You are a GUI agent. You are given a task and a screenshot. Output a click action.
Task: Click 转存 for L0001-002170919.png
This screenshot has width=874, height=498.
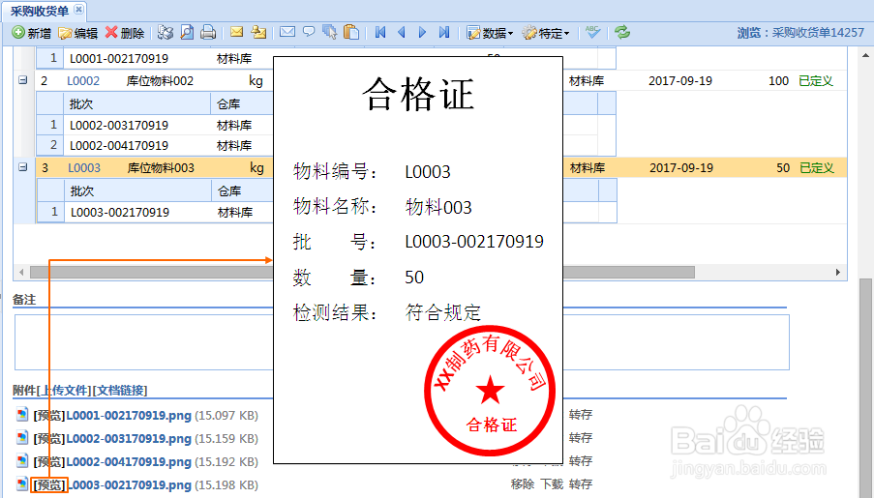coord(581,415)
